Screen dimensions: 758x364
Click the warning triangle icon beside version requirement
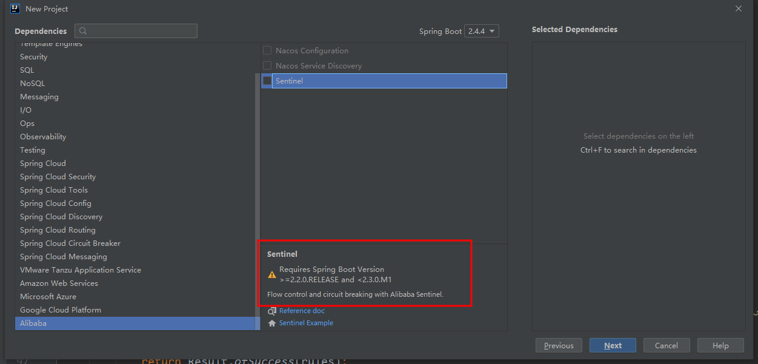pos(272,274)
